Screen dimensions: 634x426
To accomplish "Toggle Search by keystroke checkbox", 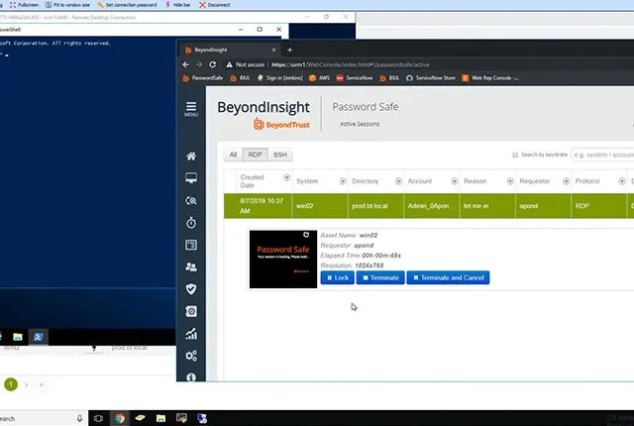I will (x=515, y=155).
